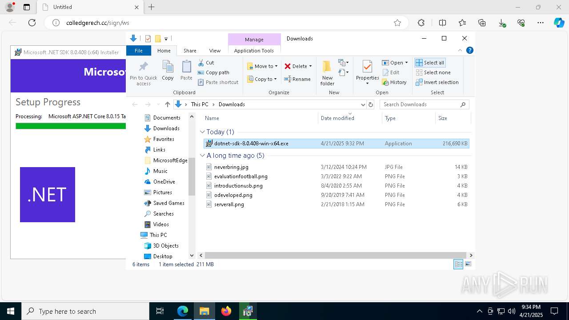Refresh the Downloads folder
This screenshot has width=569, height=320.
point(371,104)
